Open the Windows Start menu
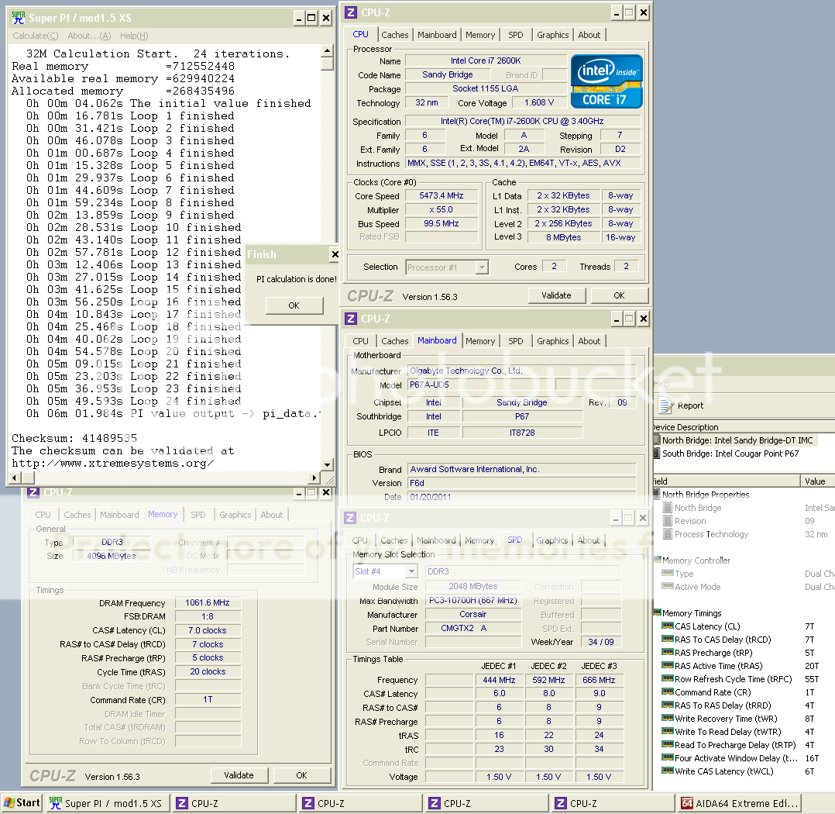The width and height of the screenshot is (835, 814). [22, 803]
